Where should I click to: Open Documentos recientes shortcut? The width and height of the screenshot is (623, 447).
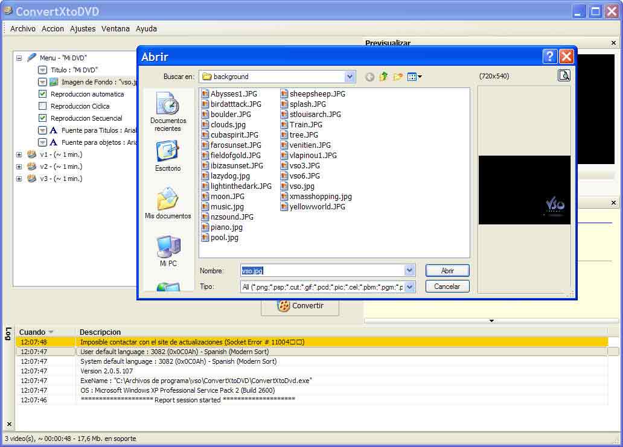coord(168,112)
